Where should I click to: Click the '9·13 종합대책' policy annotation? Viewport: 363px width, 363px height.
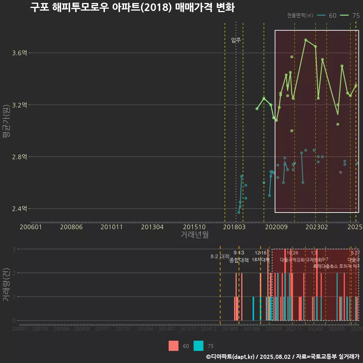point(239,256)
